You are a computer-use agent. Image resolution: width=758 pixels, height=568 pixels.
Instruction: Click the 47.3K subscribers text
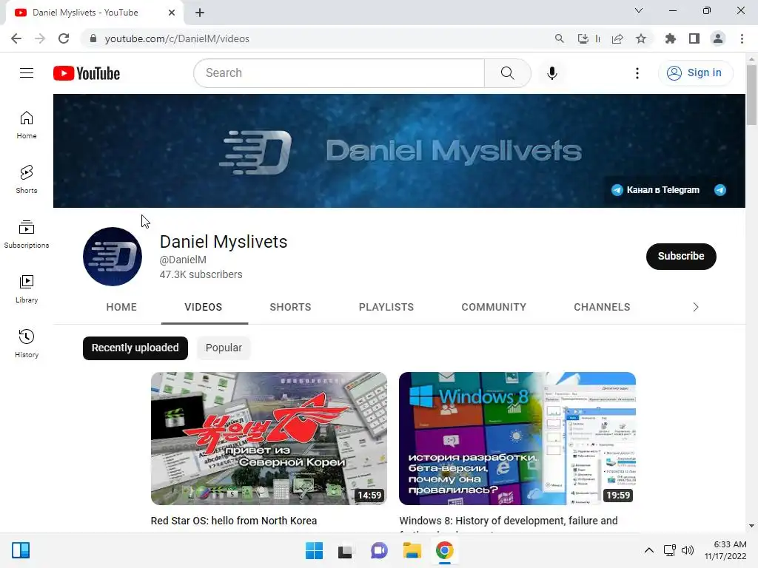click(x=201, y=274)
